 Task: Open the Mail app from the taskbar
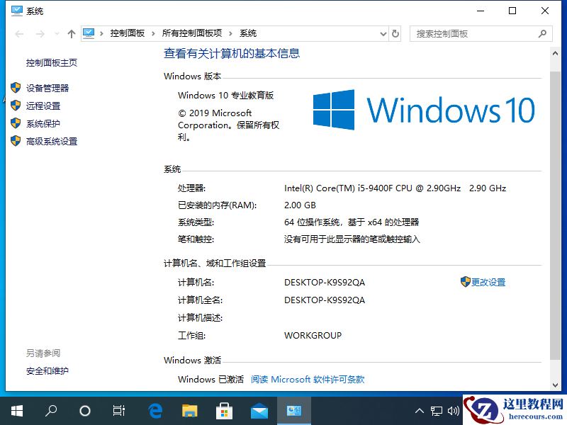click(259, 411)
